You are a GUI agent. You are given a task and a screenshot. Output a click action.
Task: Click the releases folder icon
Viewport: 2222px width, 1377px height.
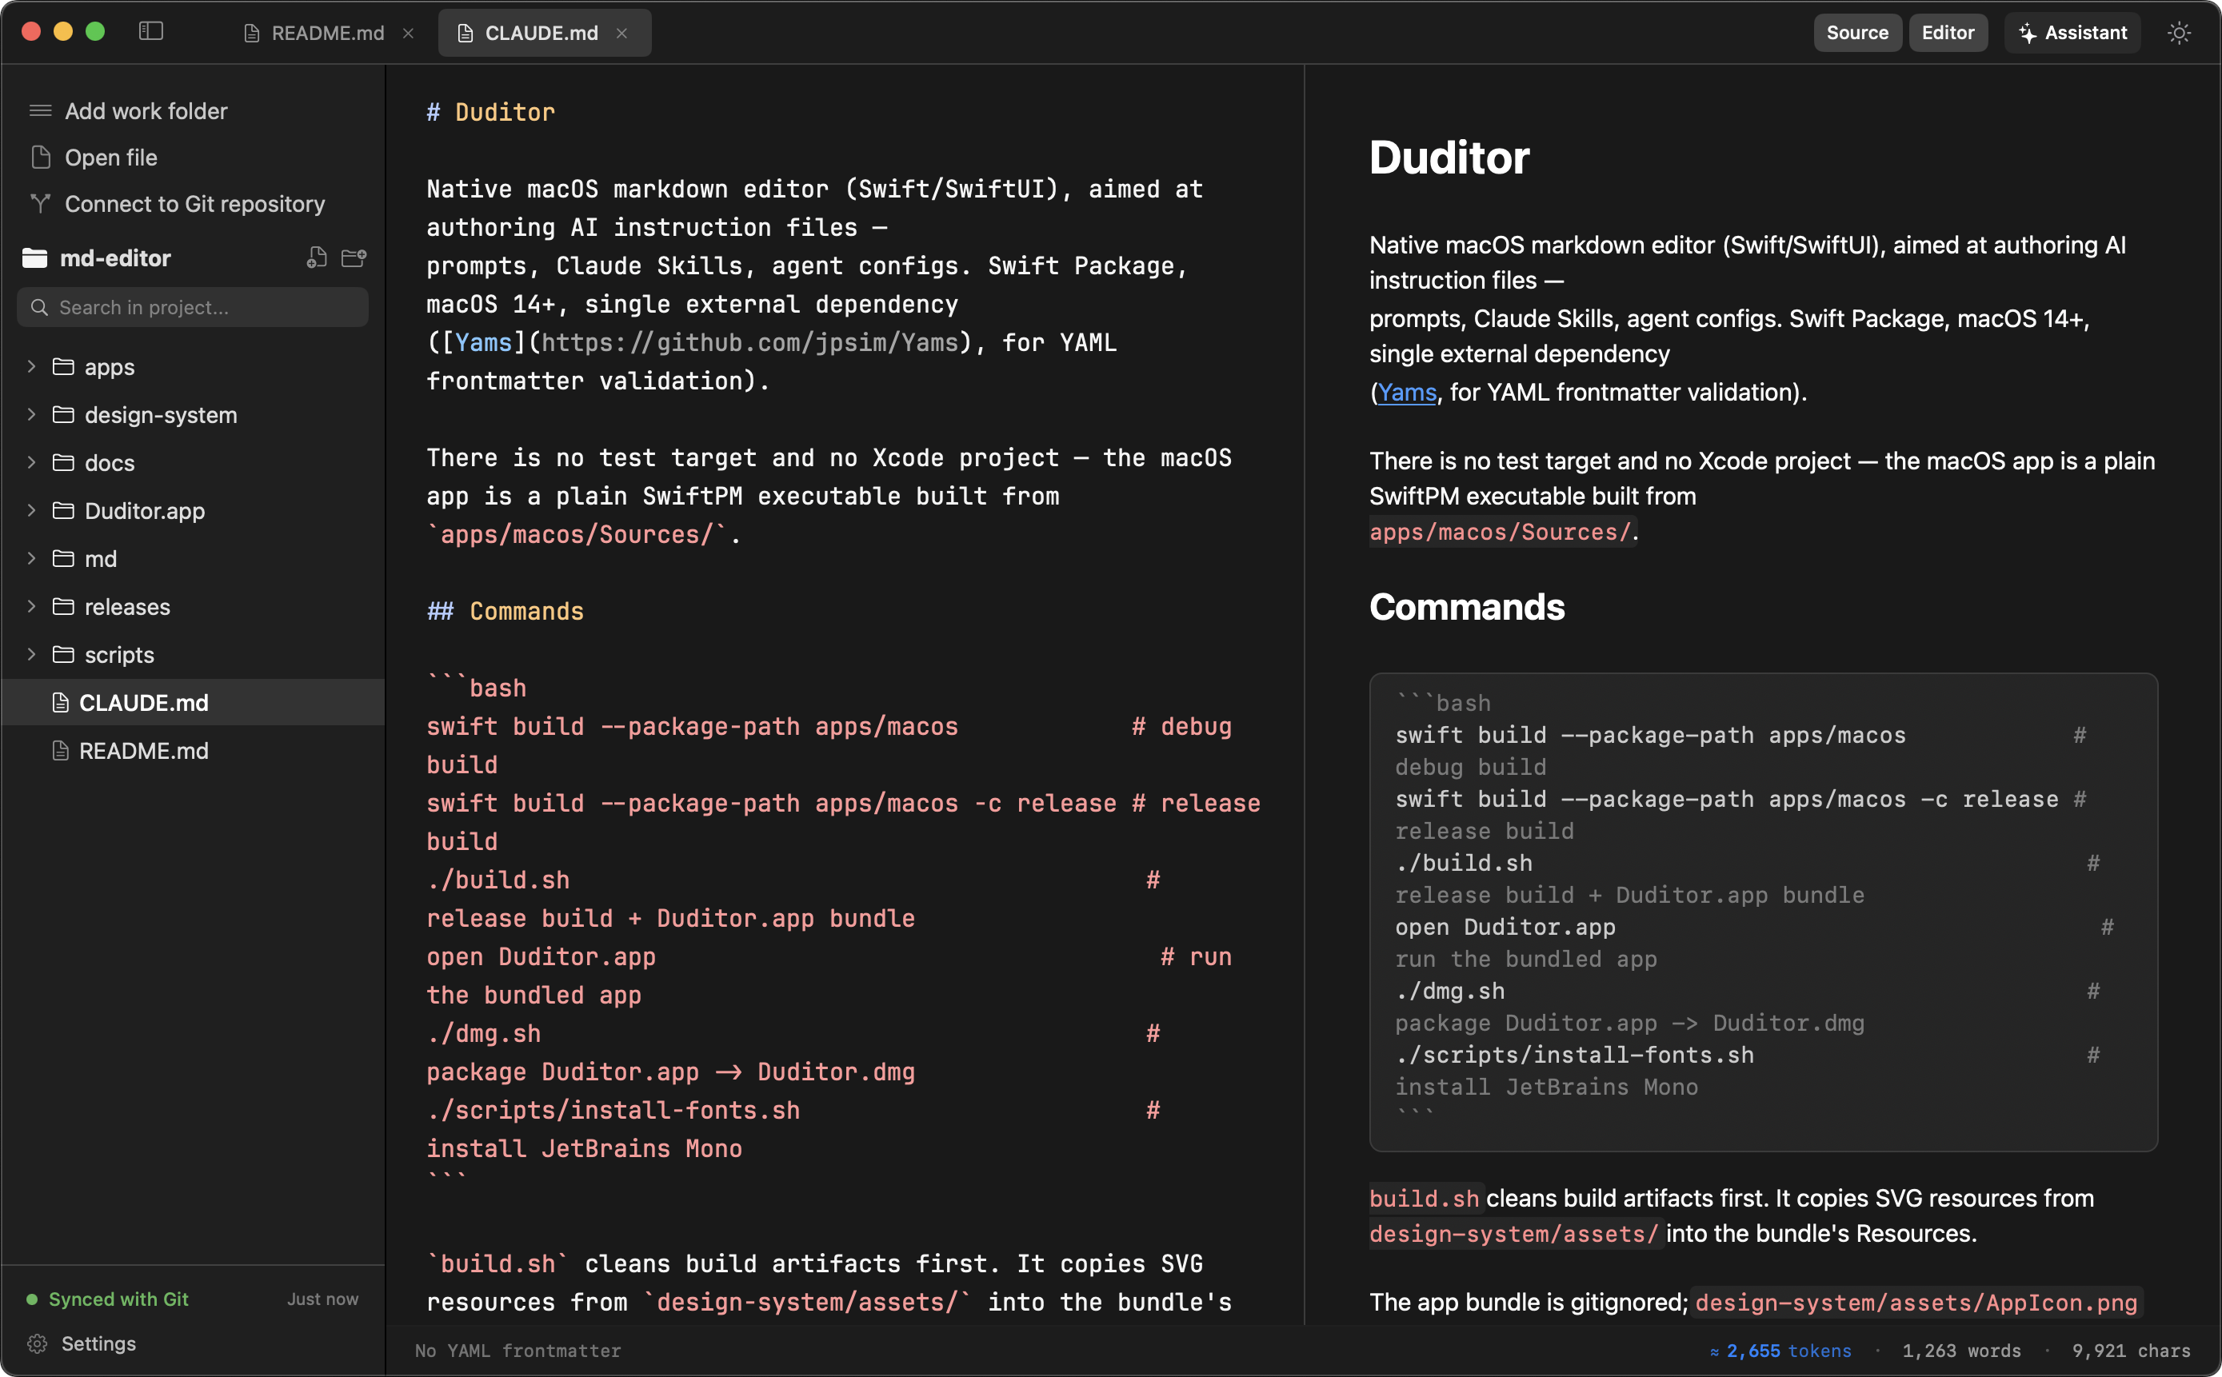[x=63, y=606]
